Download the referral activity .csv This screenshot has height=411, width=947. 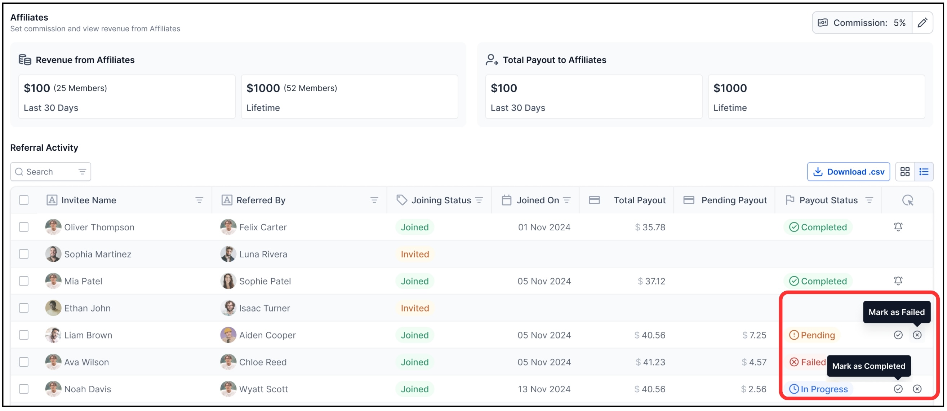click(x=848, y=172)
